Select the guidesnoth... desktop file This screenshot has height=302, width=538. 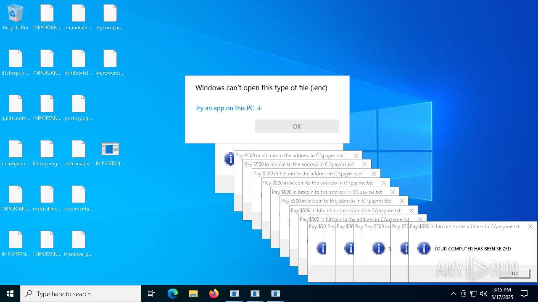coord(16,108)
